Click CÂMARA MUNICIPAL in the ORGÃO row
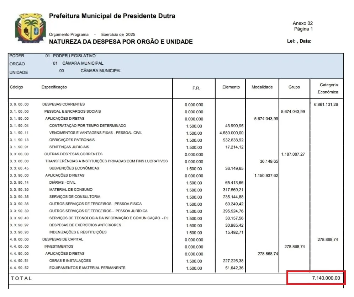Viewport: 354px width, 297px height. [83, 63]
